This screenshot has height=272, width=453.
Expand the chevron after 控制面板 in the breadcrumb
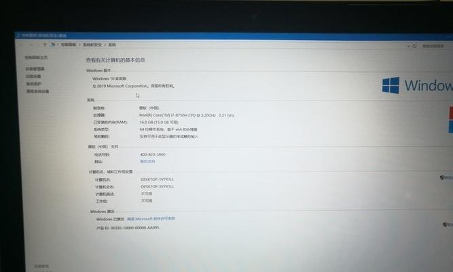pyautogui.click(x=79, y=45)
